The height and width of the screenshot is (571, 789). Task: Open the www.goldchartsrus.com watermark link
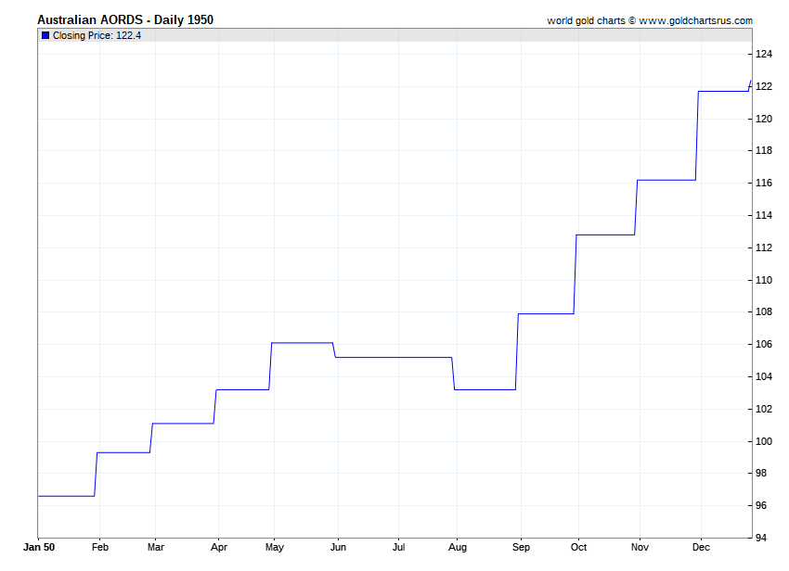696,20
